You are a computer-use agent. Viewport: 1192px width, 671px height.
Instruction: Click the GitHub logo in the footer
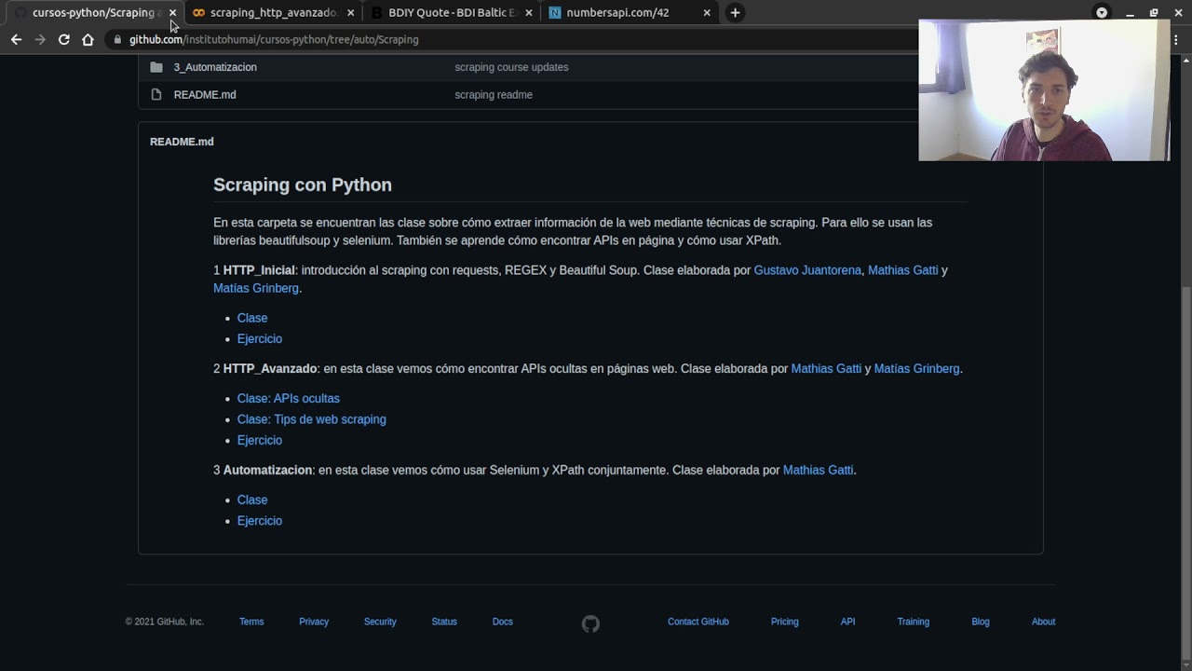[x=590, y=623]
